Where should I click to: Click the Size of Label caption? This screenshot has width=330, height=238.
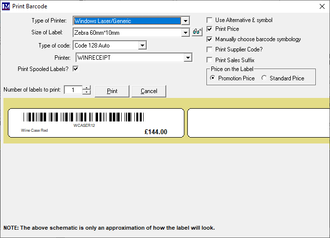tap(47, 32)
